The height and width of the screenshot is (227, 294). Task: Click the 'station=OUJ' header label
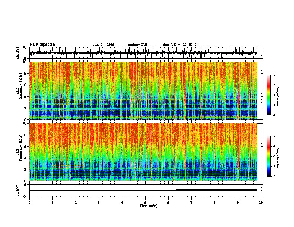(137, 45)
